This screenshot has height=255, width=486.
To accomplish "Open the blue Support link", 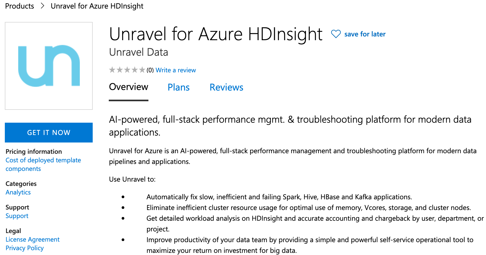I will pos(17,216).
